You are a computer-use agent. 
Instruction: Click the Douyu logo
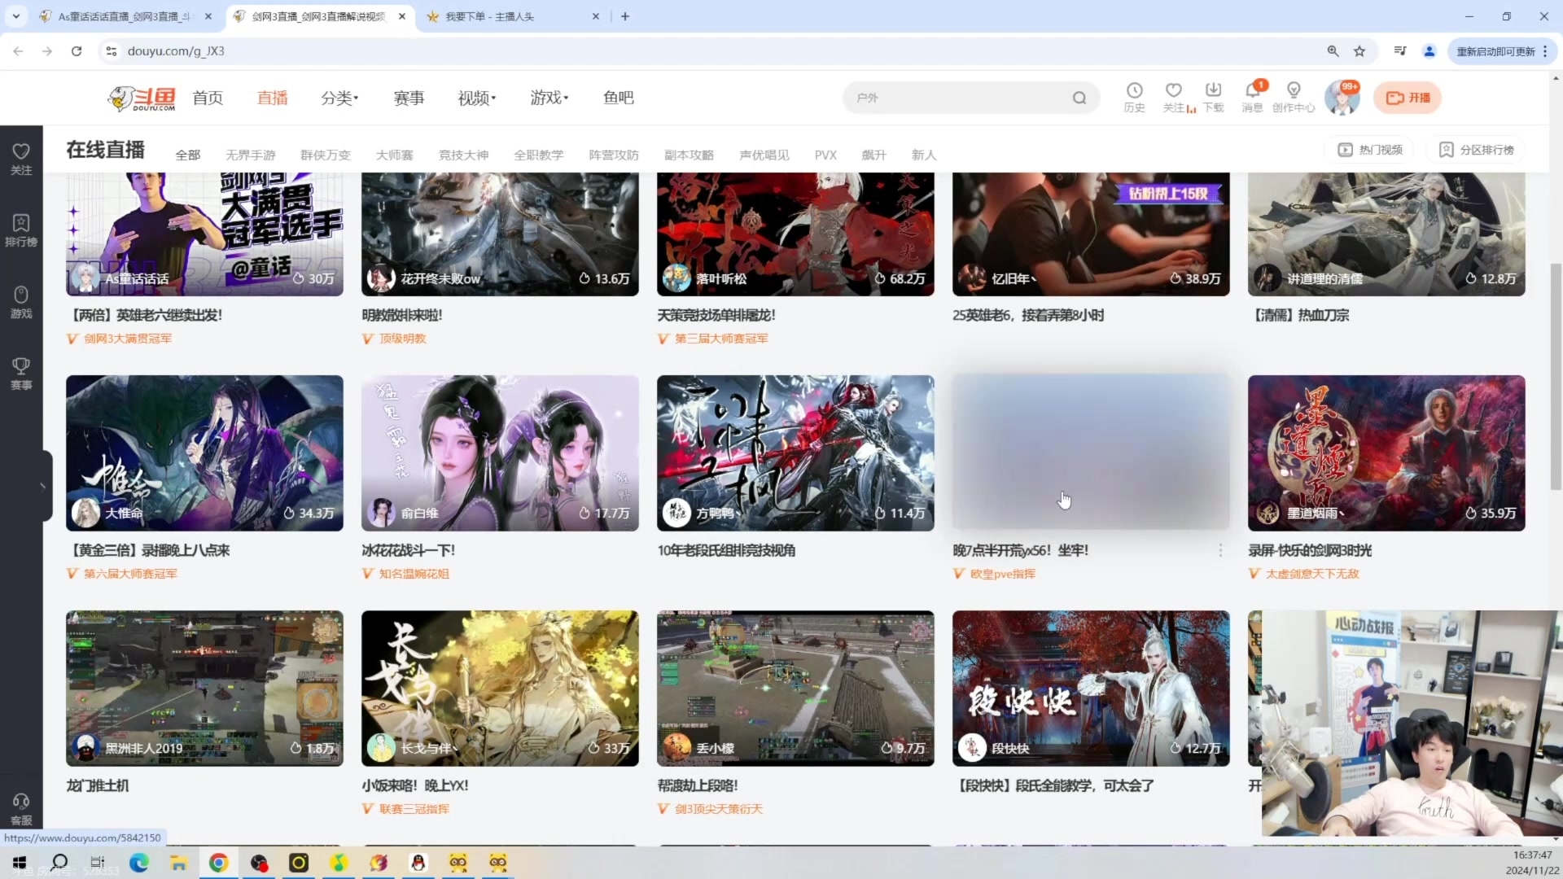click(142, 98)
